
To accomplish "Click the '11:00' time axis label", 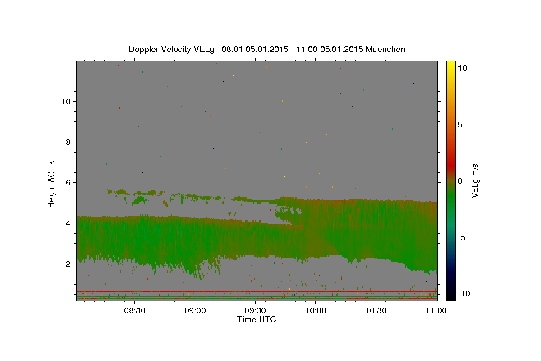I will 436,310.
